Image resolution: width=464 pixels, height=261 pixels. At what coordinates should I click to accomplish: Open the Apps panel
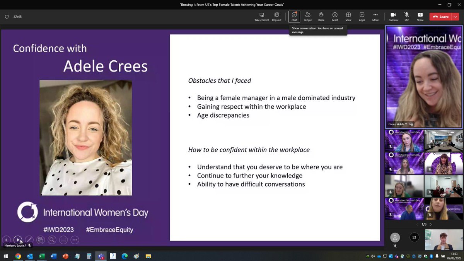(x=362, y=16)
